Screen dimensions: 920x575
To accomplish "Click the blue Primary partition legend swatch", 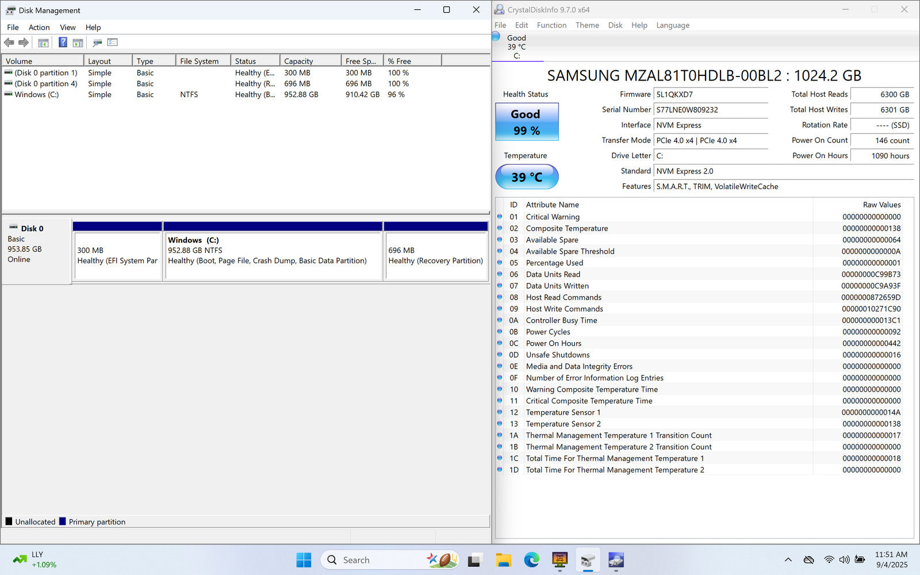I will pos(63,522).
